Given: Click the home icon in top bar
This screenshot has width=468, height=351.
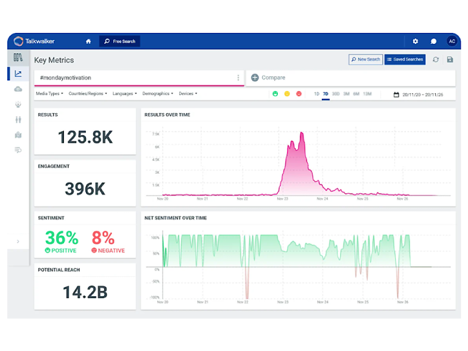Looking at the screenshot, I should tap(88, 41).
